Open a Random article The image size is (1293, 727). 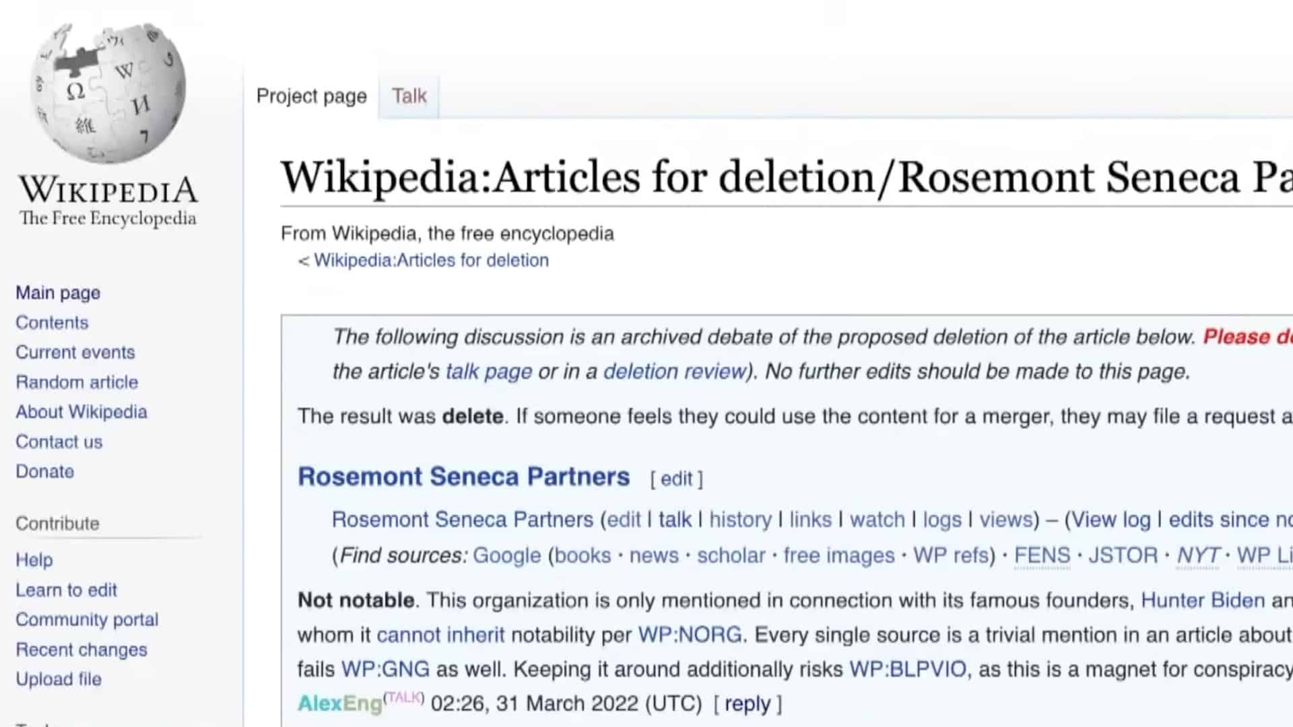[x=77, y=382]
